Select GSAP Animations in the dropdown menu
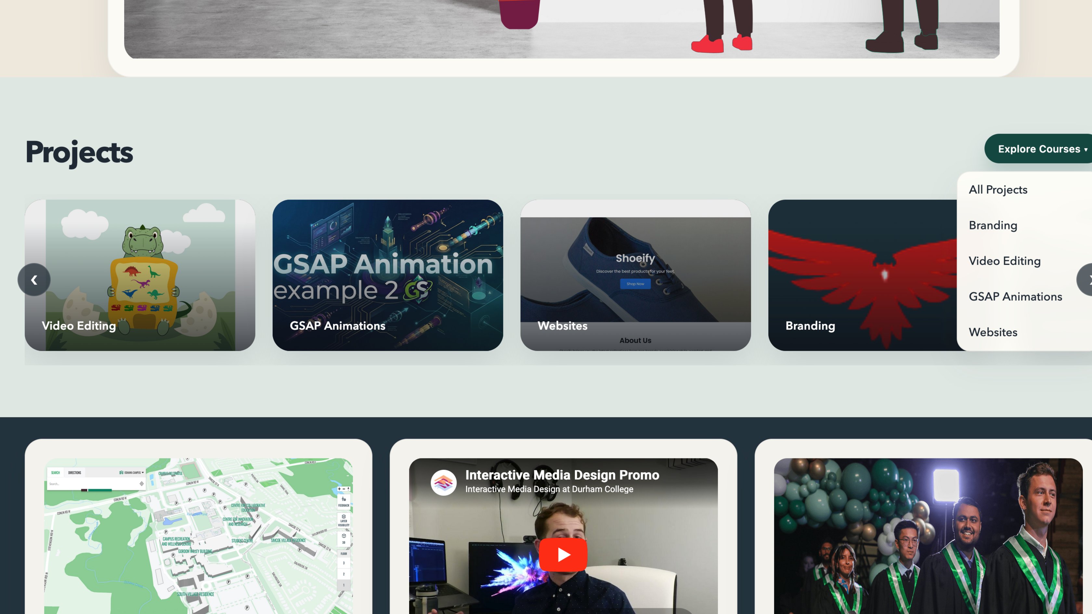The image size is (1092, 614). (x=1015, y=297)
